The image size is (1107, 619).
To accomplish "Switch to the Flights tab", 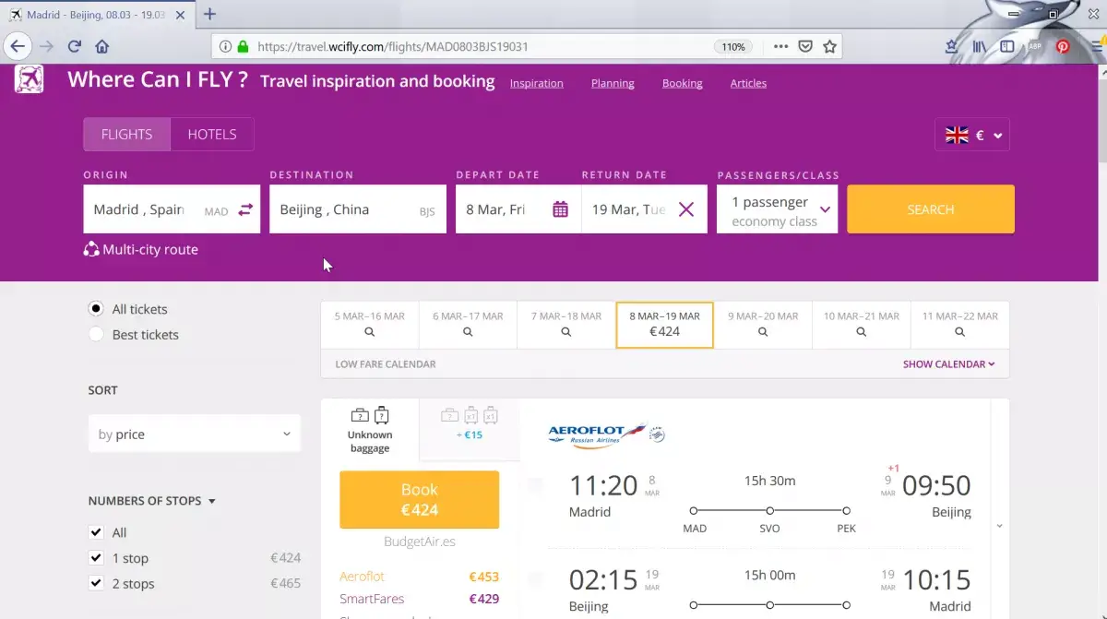I will (x=126, y=135).
